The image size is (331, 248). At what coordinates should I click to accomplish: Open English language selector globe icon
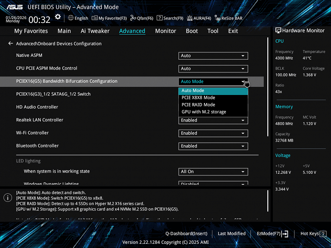71,18
